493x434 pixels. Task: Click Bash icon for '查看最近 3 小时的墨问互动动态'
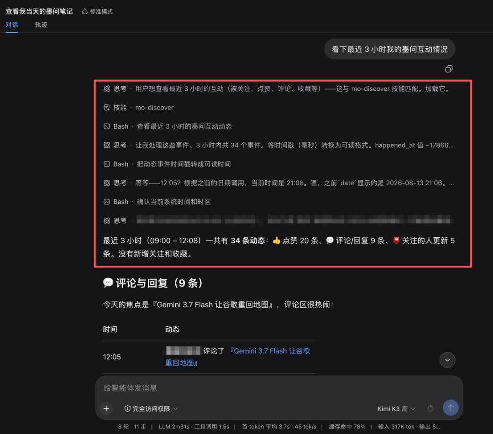[106, 126]
